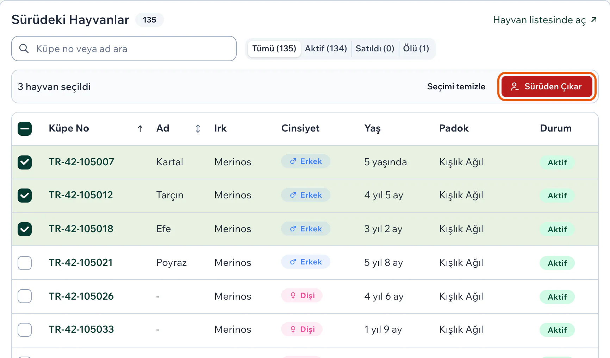Click the Irk column header

point(220,128)
